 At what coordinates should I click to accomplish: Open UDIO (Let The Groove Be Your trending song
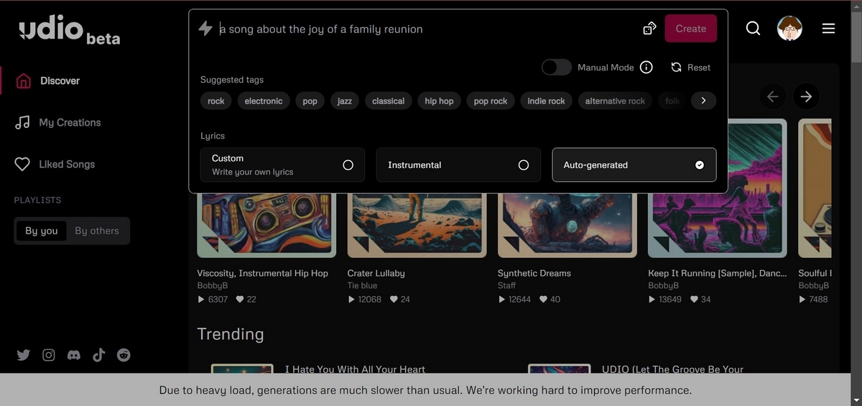click(x=672, y=369)
